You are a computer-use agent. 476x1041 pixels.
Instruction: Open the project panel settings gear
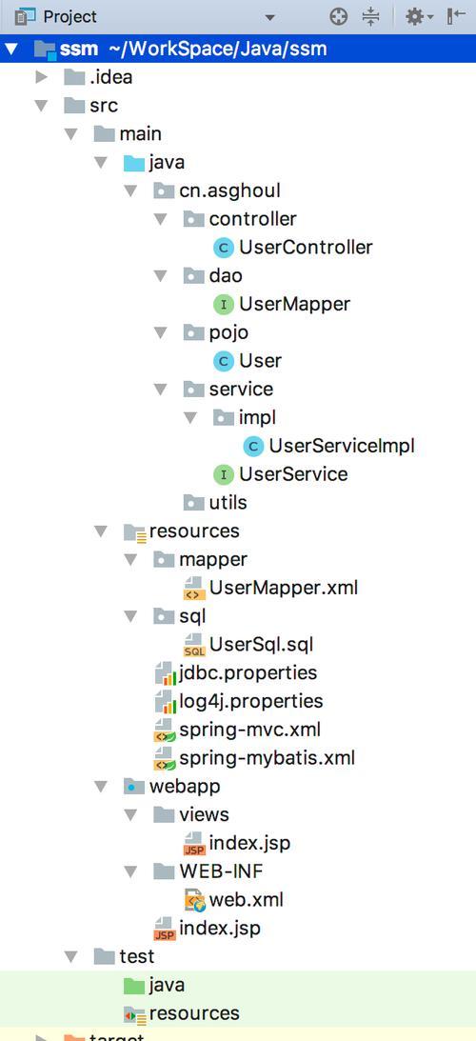[x=416, y=16]
